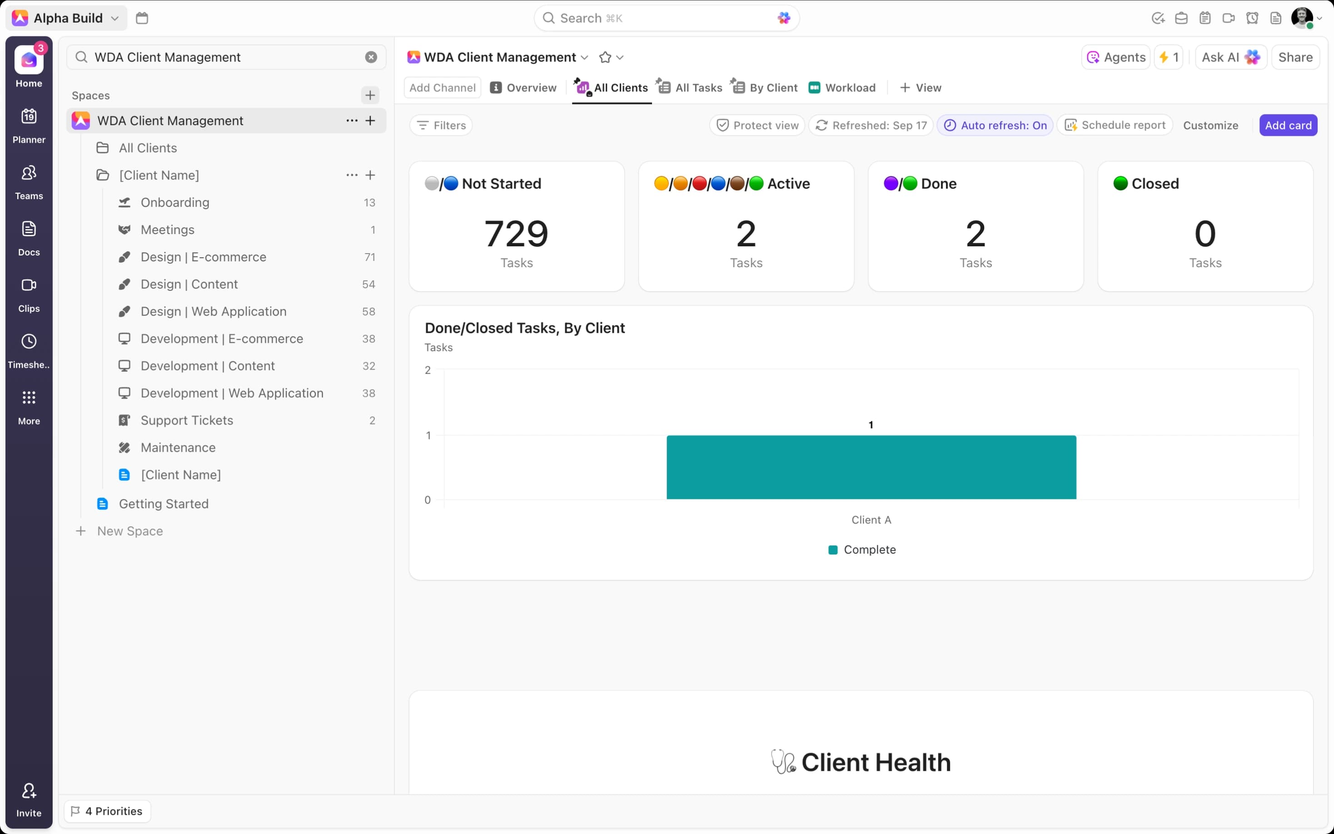Click the alarm clock reminders icon
This screenshot has width=1334, height=834.
(1252, 18)
